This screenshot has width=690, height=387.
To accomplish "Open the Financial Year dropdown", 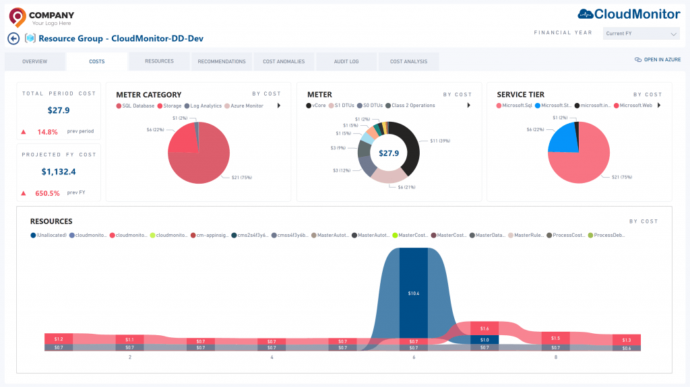I will click(x=641, y=34).
